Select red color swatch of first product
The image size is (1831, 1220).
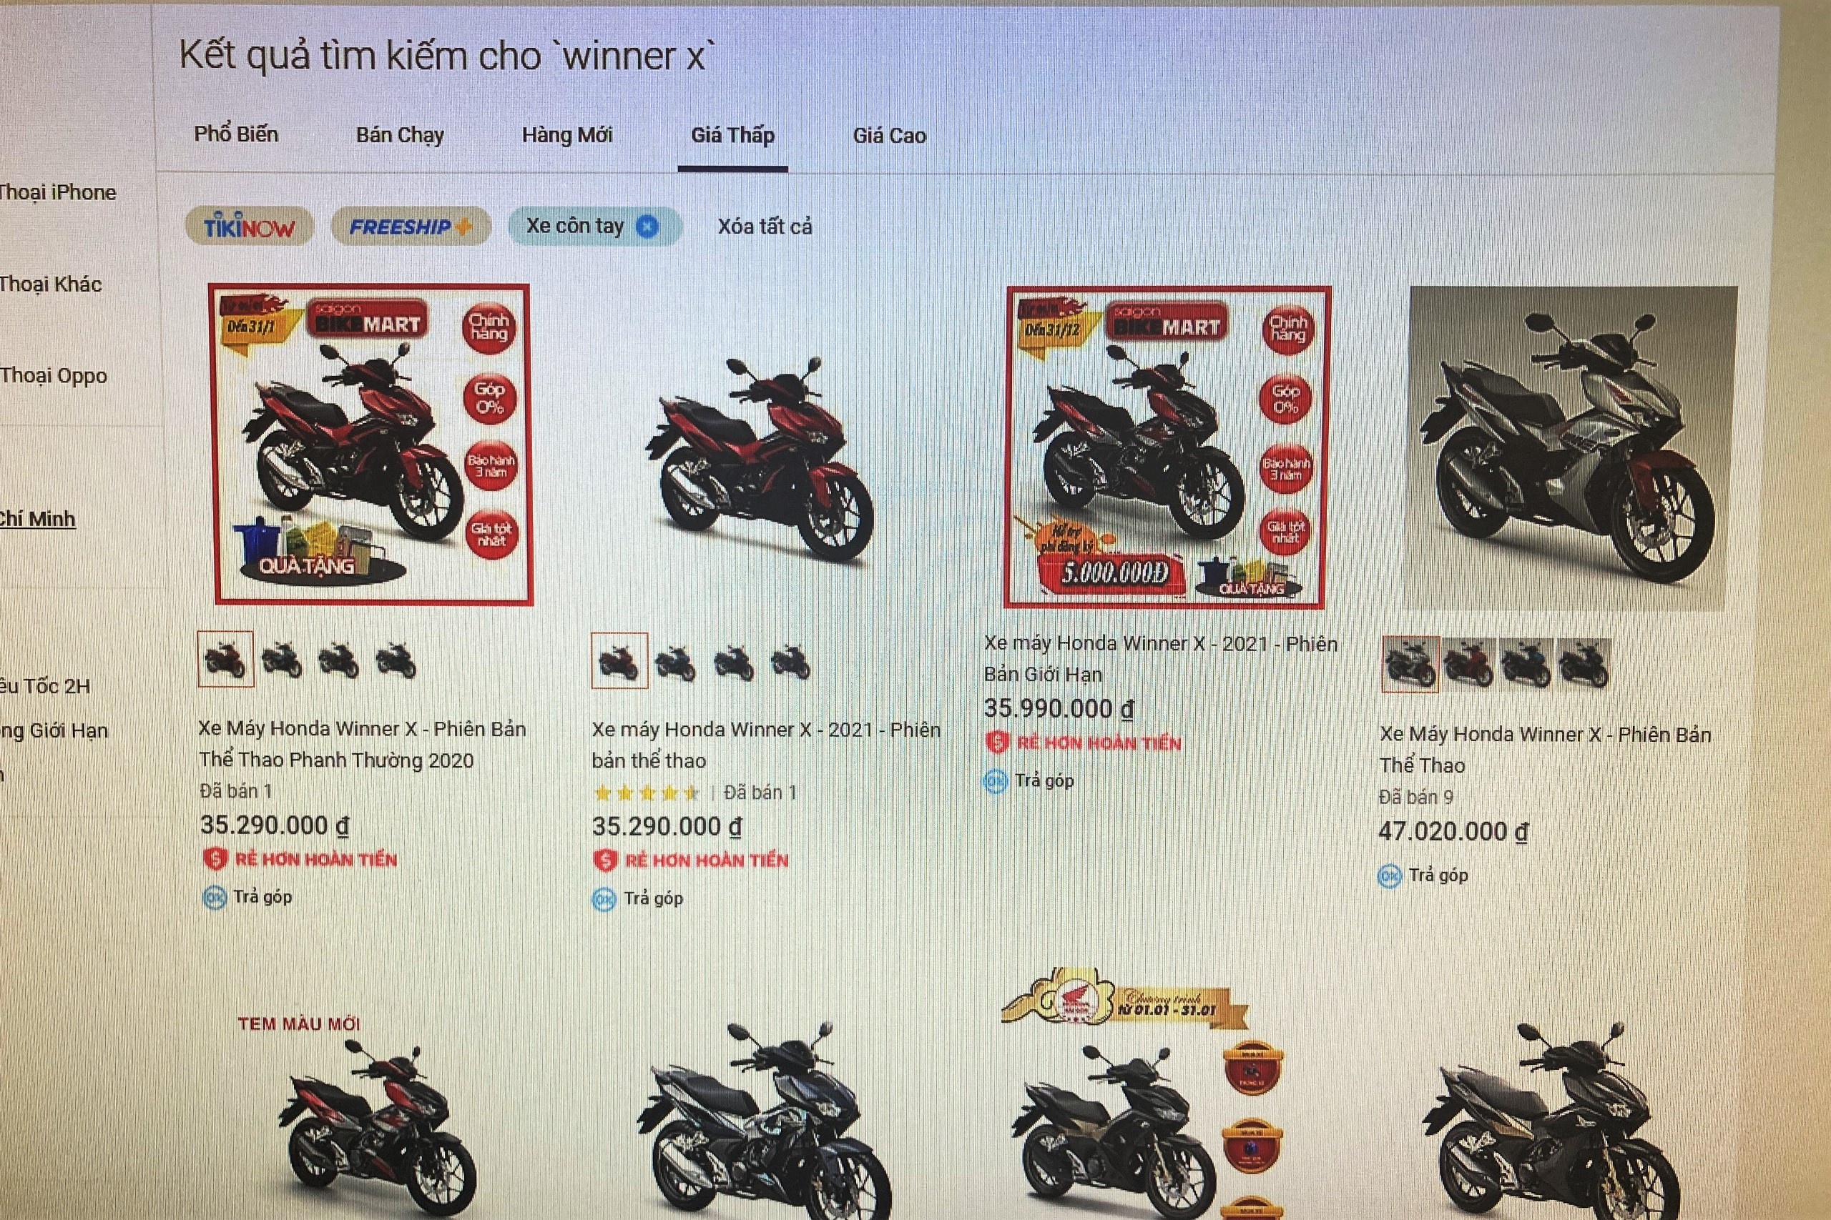(225, 659)
